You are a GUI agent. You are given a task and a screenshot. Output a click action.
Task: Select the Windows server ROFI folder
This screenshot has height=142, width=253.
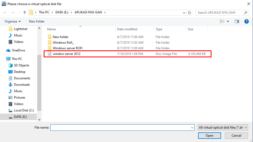68,48
